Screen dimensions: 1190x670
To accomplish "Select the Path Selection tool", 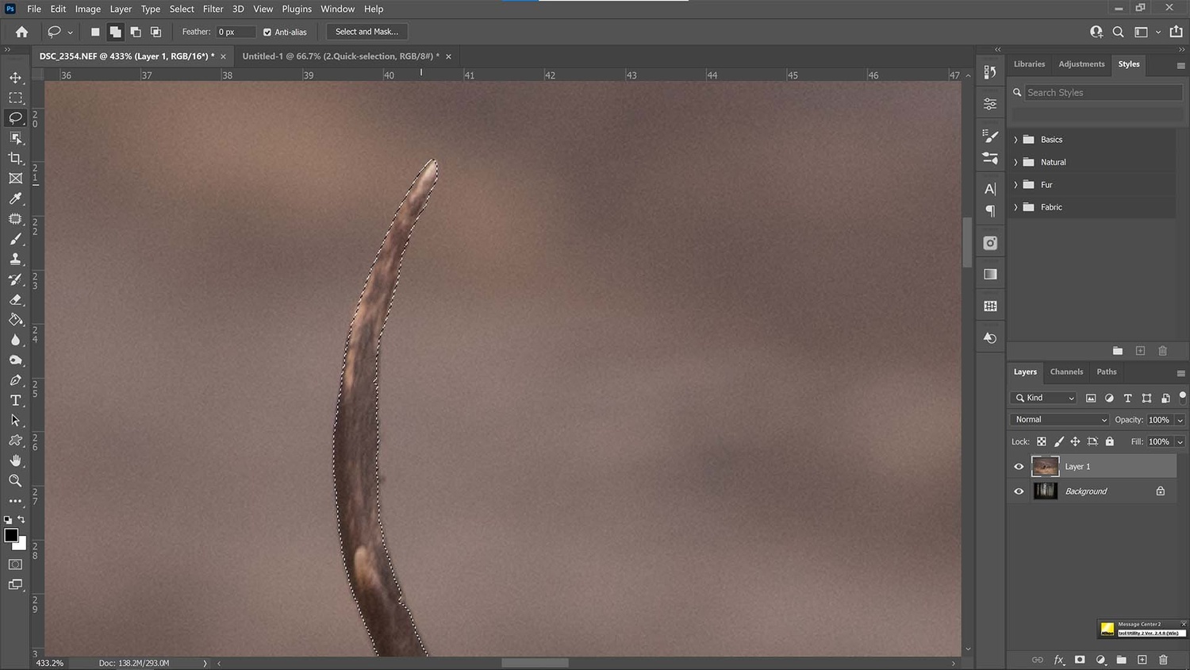I will [x=15, y=420].
